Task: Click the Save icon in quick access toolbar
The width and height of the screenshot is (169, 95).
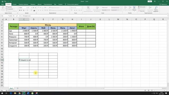Action: [x=2, y=1]
